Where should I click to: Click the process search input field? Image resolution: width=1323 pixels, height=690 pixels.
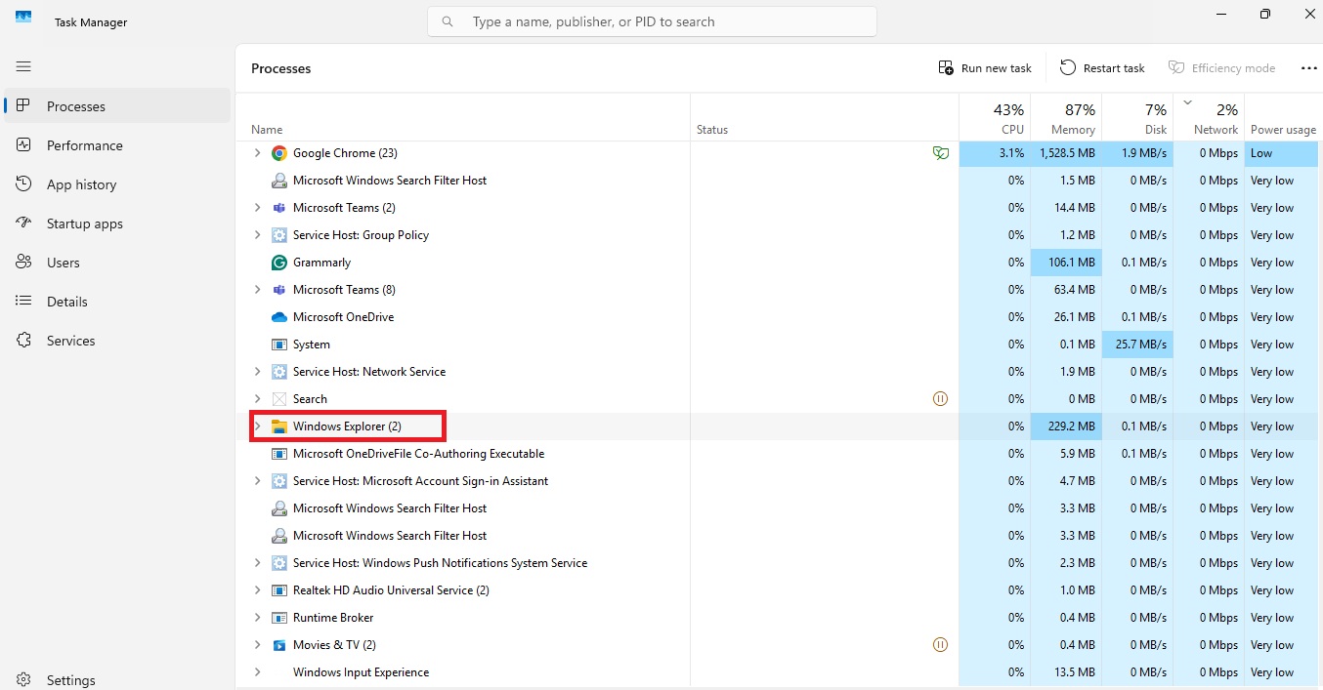pyautogui.click(x=652, y=21)
